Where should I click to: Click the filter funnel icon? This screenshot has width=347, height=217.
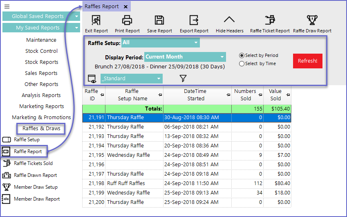[183, 78]
